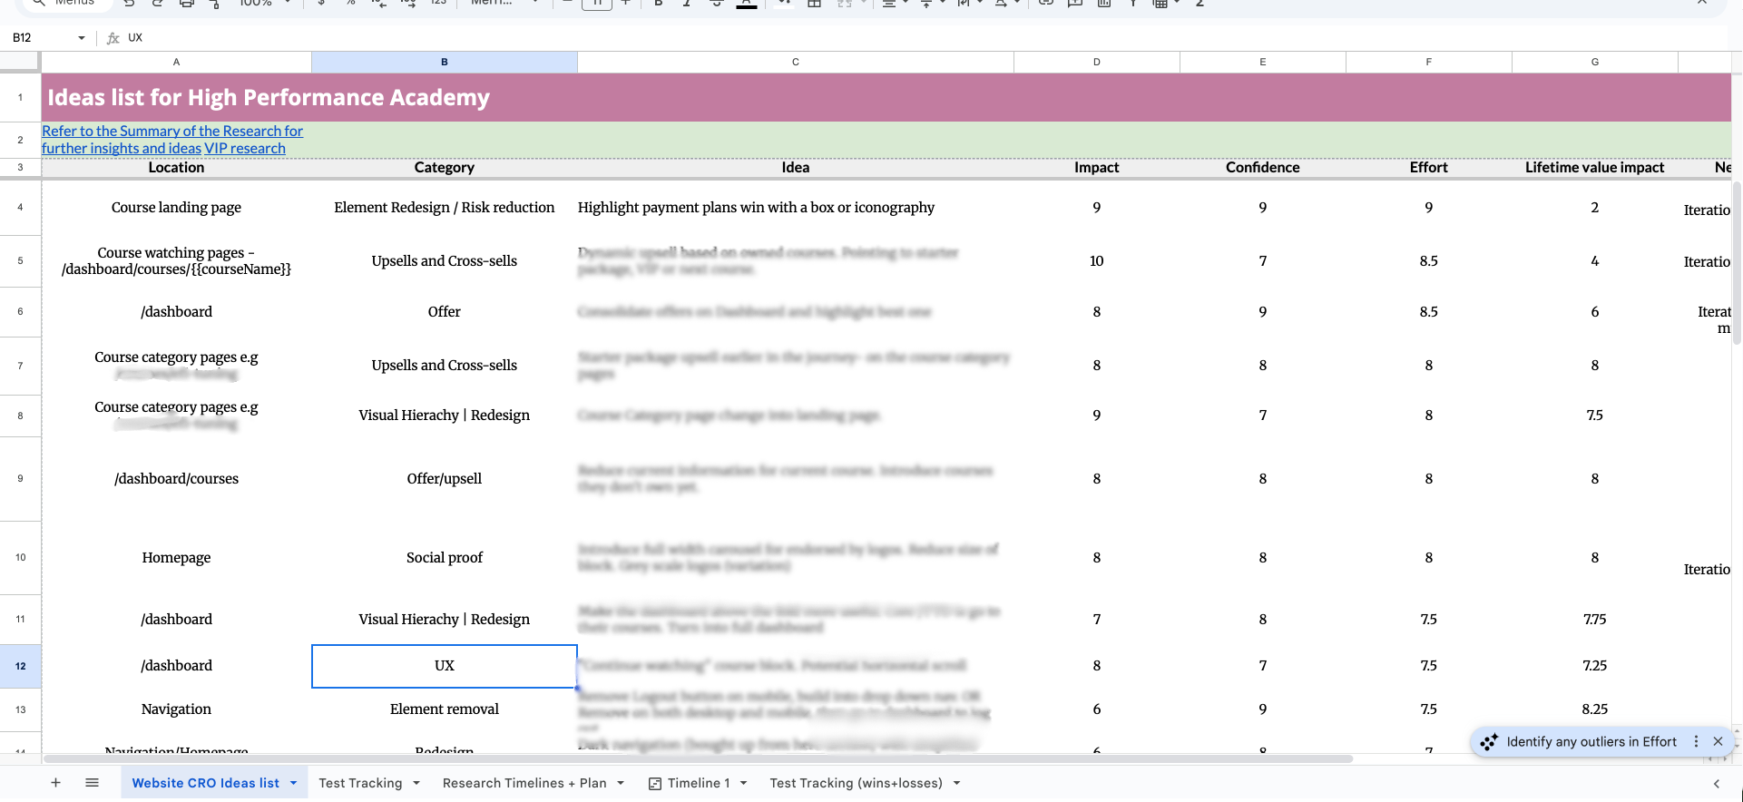Open the all sheets list icon
This screenshot has width=1743, height=802.
[x=92, y=783]
